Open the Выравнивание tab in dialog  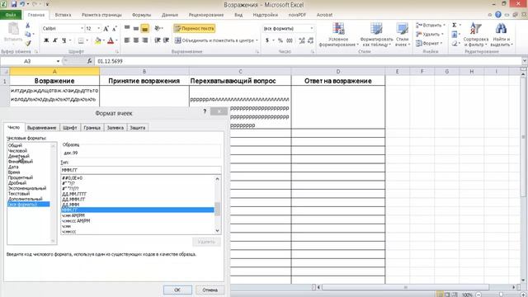42,128
